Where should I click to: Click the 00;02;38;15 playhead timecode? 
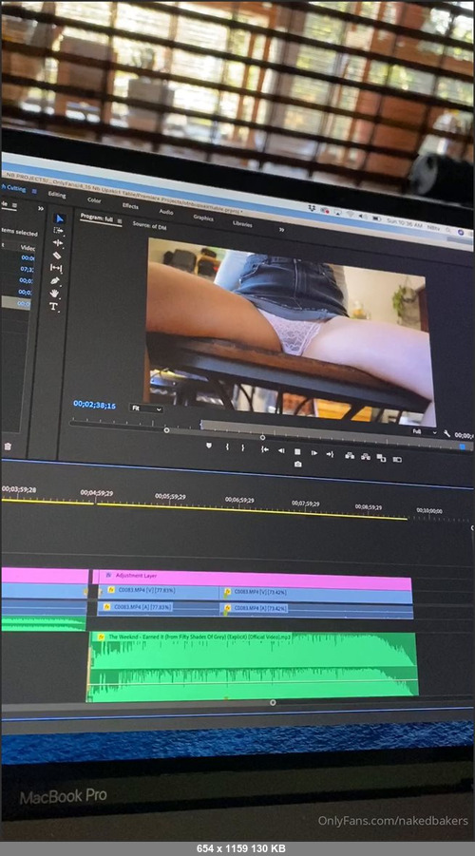tap(94, 406)
